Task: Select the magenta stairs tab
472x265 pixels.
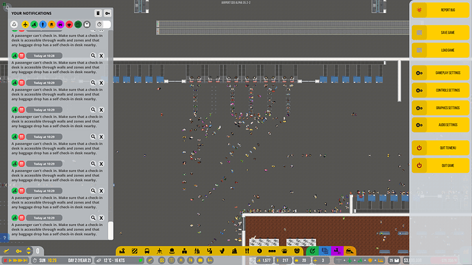Action: point(337,251)
